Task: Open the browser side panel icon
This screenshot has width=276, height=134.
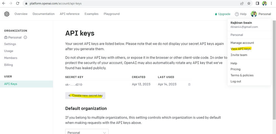Action: click(x=257, y=3)
